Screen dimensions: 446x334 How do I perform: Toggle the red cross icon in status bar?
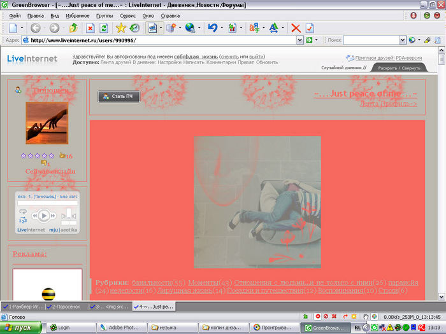pos(334,316)
